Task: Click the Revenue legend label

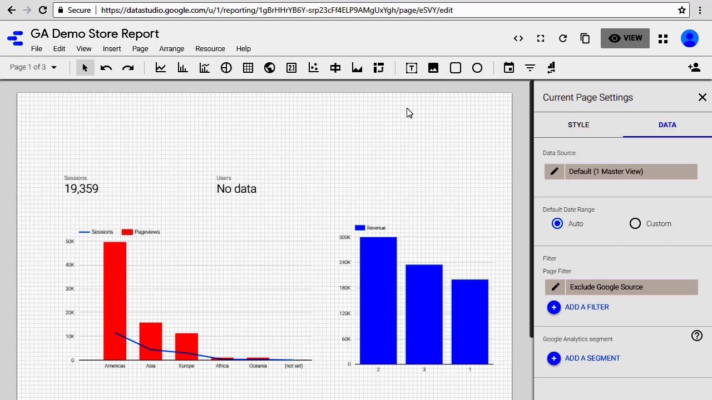Action: (376, 228)
